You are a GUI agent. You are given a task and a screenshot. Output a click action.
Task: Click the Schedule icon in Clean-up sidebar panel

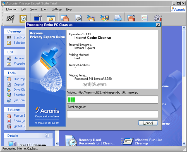point(9,43)
